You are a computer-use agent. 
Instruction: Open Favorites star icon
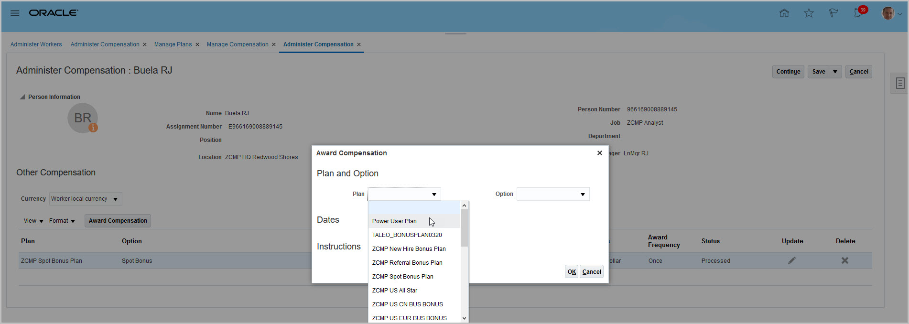[x=809, y=13]
